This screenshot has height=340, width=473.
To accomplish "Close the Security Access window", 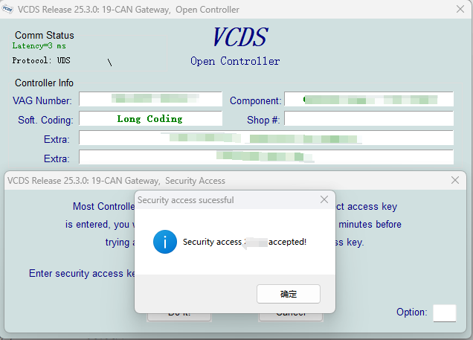I will coord(455,180).
